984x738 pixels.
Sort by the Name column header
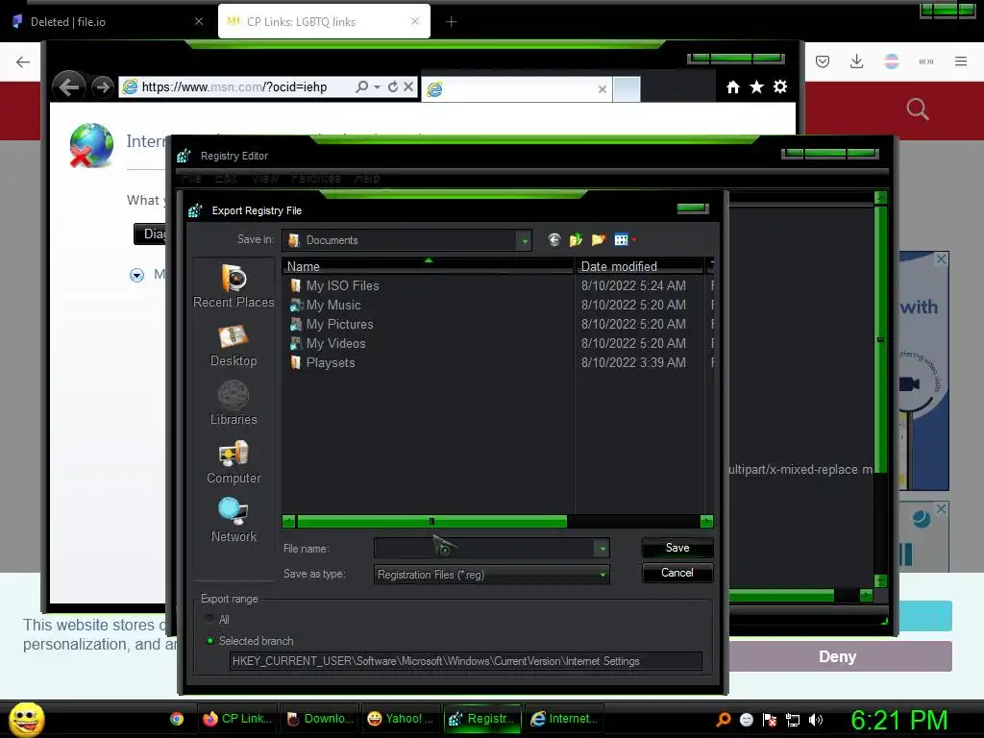[x=428, y=266]
